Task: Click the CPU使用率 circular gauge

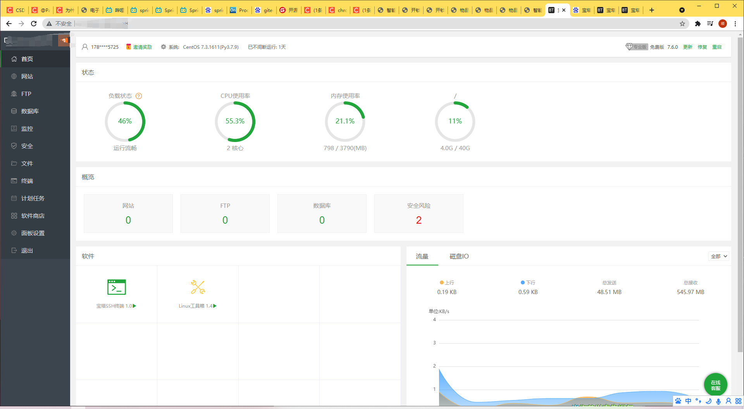Action: (x=235, y=122)
